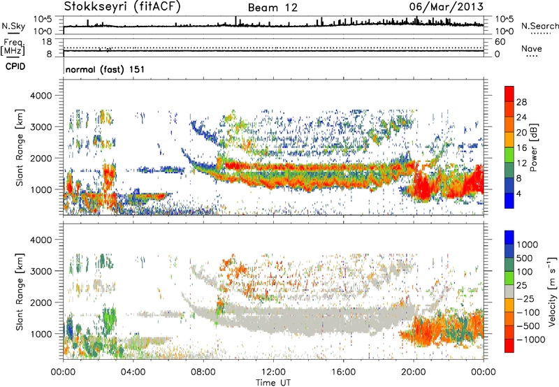Click the red top segment of Power colorbar
The height and width of the screenshot is (387, 559).
[509, 94]
